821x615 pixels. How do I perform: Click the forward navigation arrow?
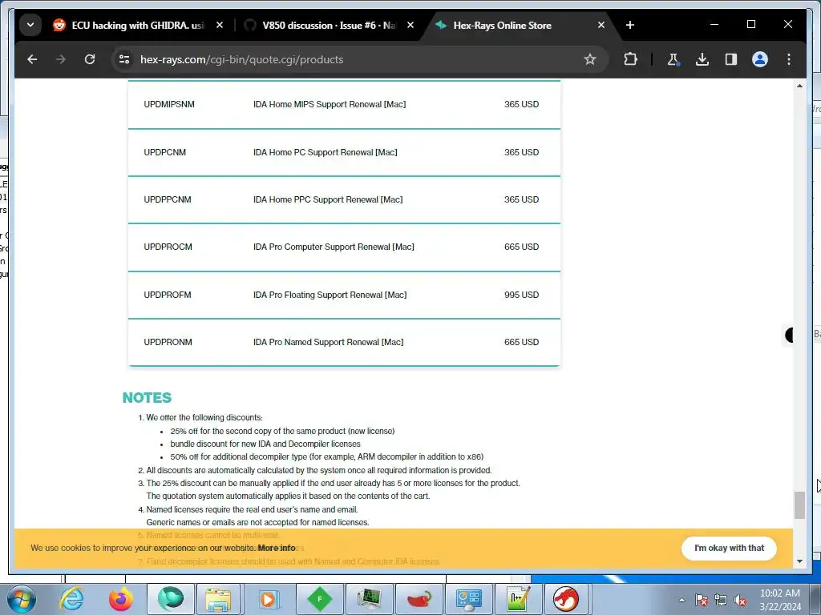click(61, 59)
